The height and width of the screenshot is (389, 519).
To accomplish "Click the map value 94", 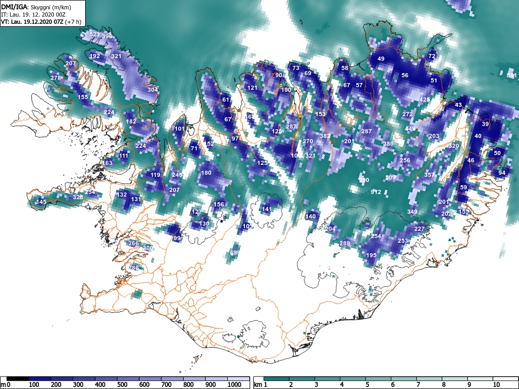I will 502,173.
